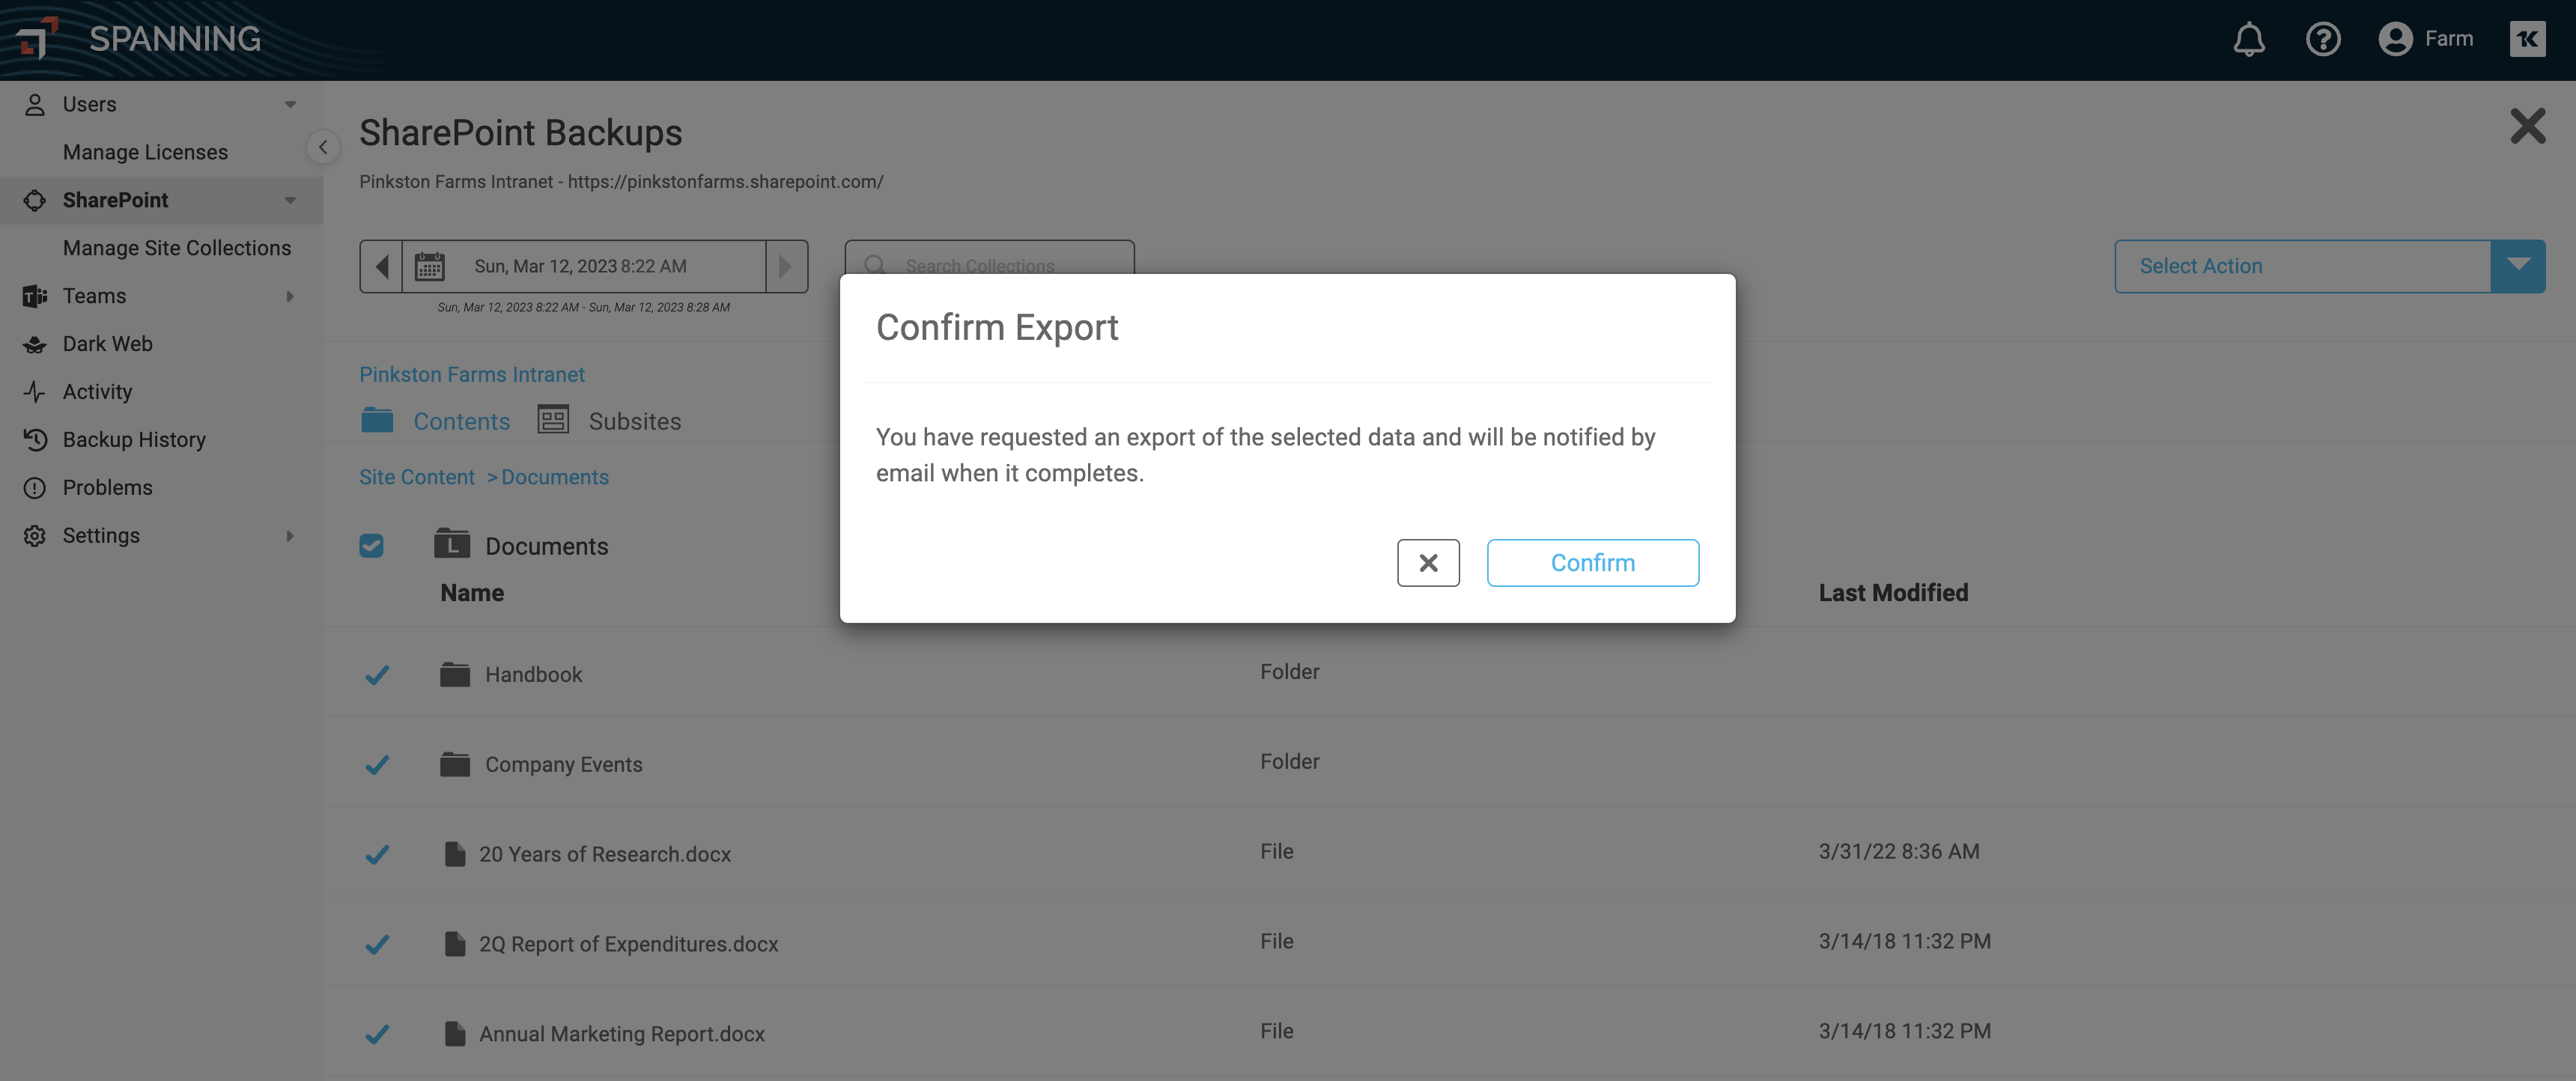This screenshot has width=2576, height=1081.
Task: Open Dark Web menu item
Action: (x=108, y=344)
